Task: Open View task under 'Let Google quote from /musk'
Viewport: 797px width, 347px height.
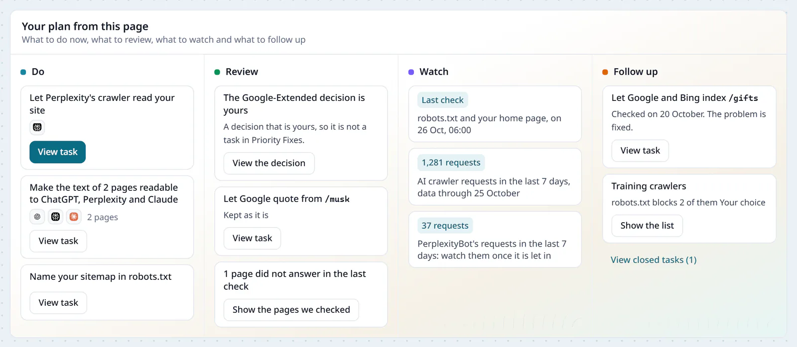Action: 252,238
